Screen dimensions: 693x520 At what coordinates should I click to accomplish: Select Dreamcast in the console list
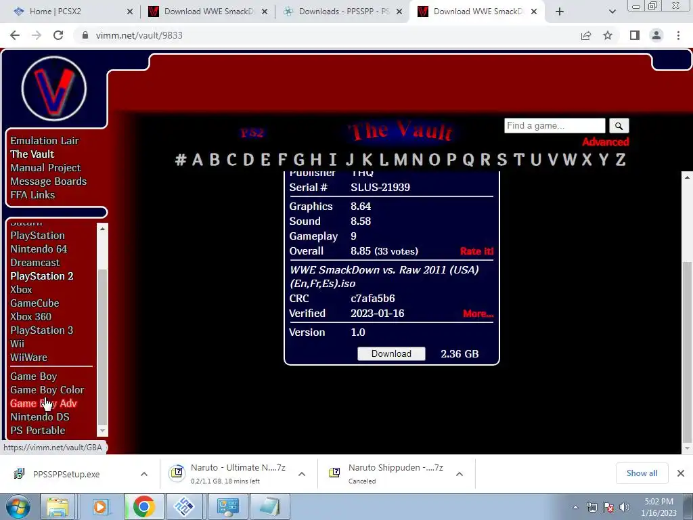pyautogui.click(x=35, y=263)
